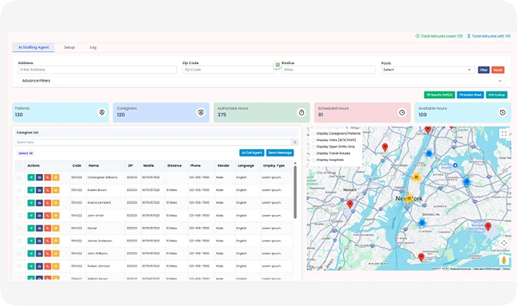Click blue eye icon for James Anderson
Image resolution: width=517 pixels, height=306 pixels.
pos(39,241)
